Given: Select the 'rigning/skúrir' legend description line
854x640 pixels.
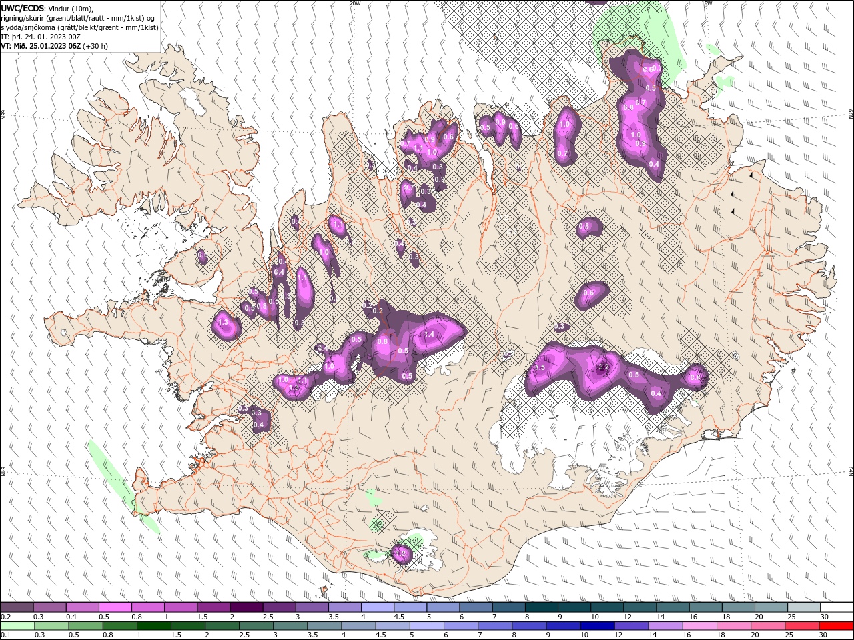Looking at the screenshot, I should click(77, 17).
